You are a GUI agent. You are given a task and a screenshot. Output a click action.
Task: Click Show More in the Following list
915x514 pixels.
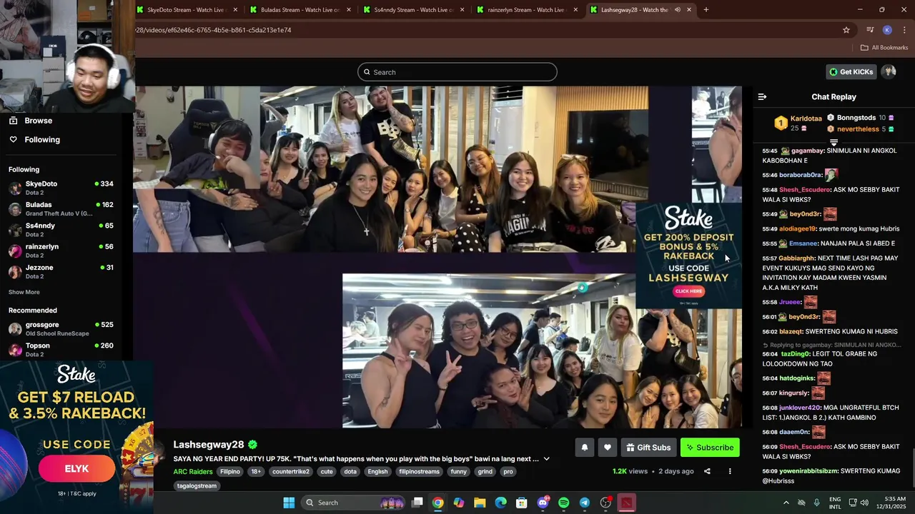pos(24,292)
